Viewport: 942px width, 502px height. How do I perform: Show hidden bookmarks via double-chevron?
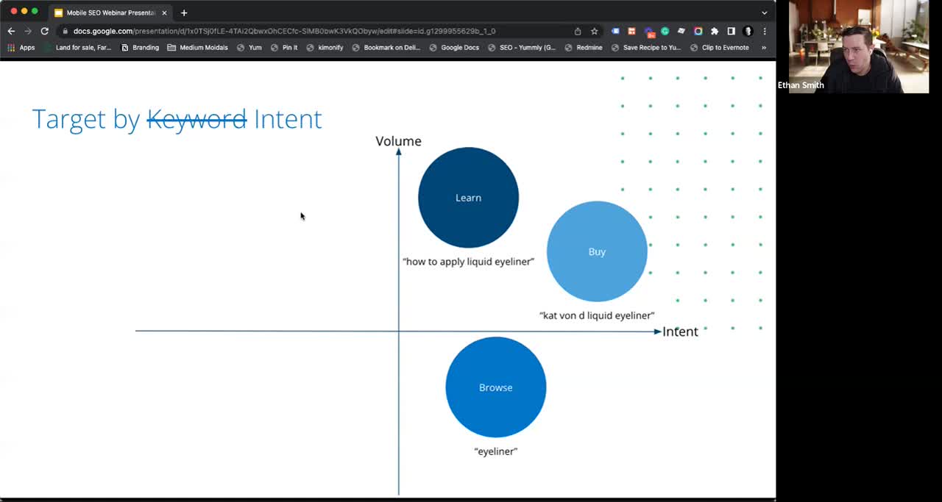pyautogui.click(x=763, y=48)
